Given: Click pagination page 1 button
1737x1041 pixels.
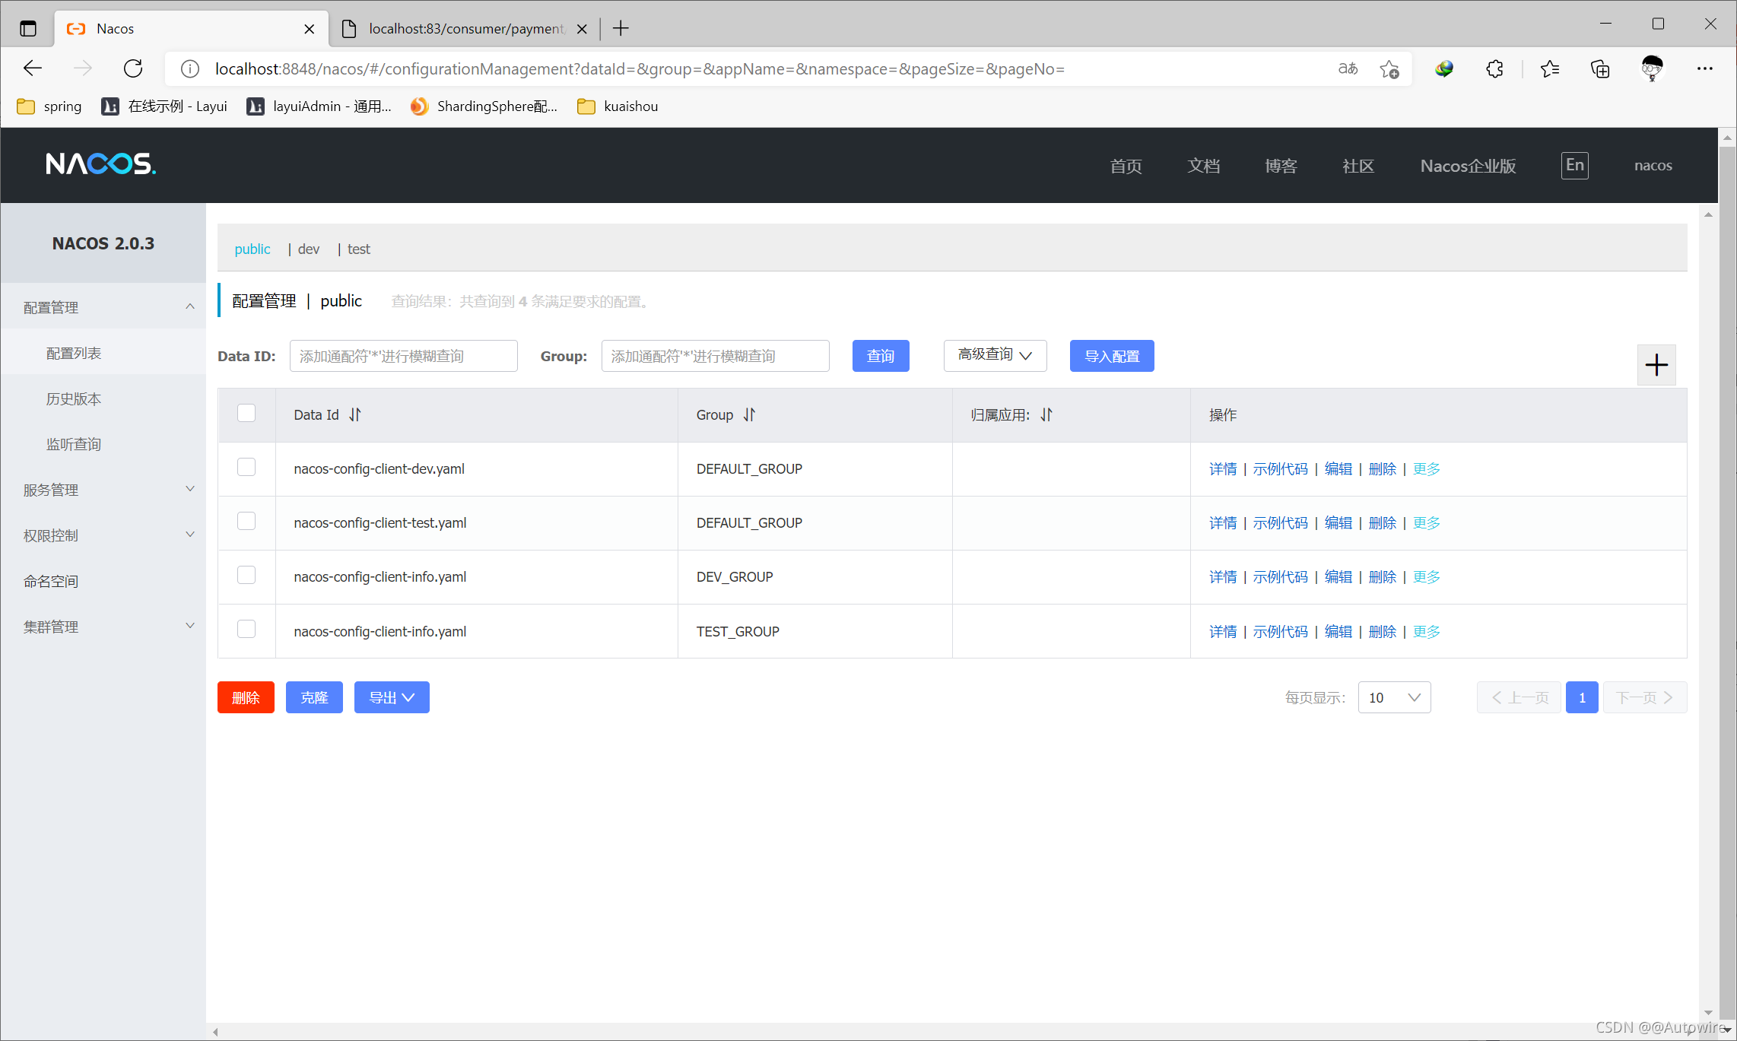Looking at the screenshot, I should tap(1582, 697).
